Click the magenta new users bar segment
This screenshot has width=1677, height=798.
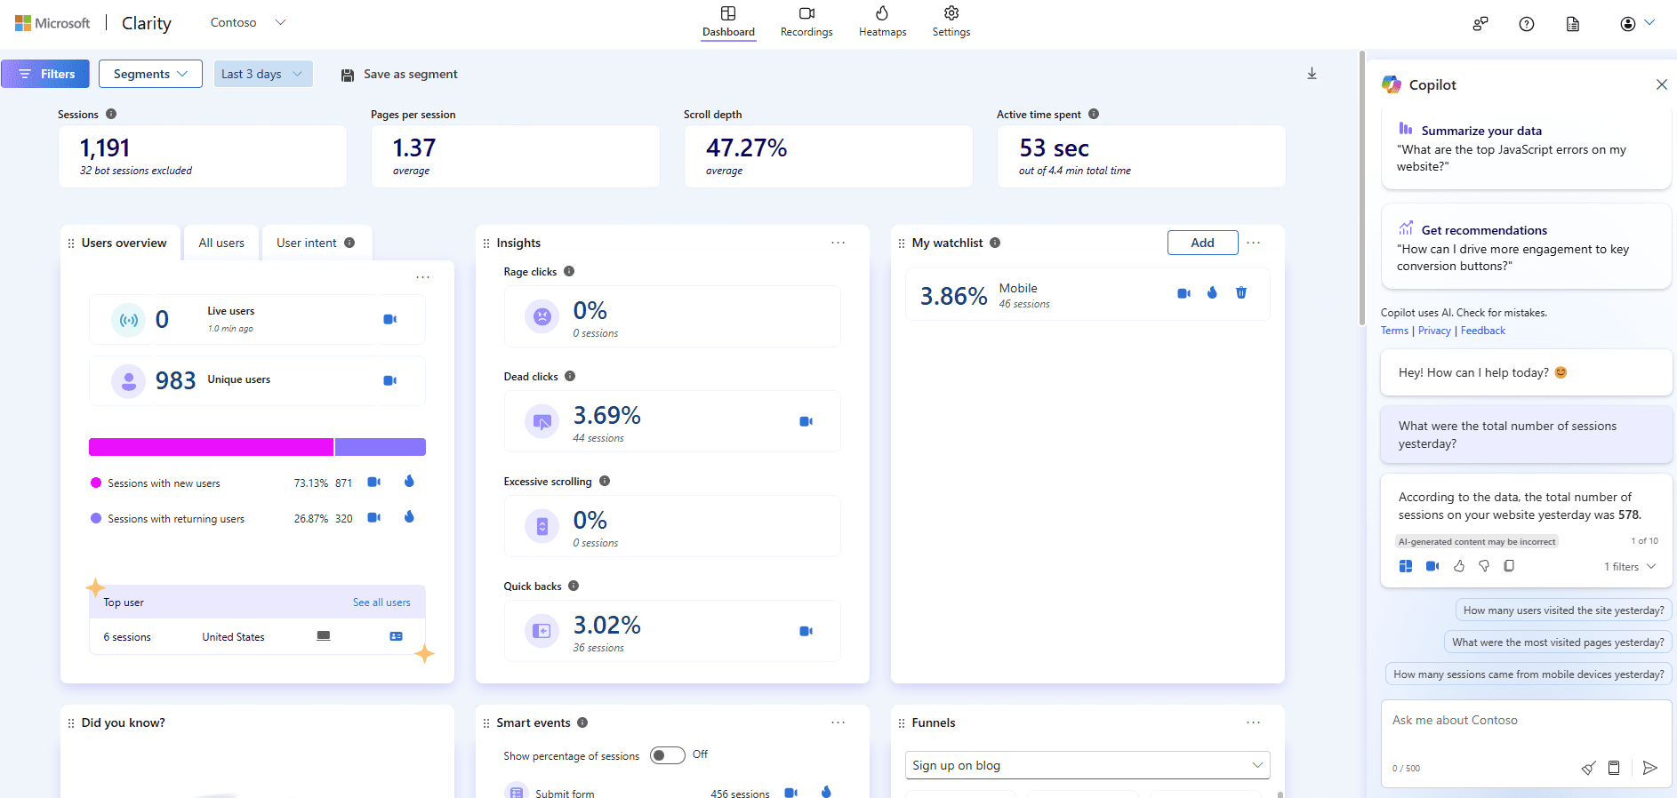click(x=211, y=447)
